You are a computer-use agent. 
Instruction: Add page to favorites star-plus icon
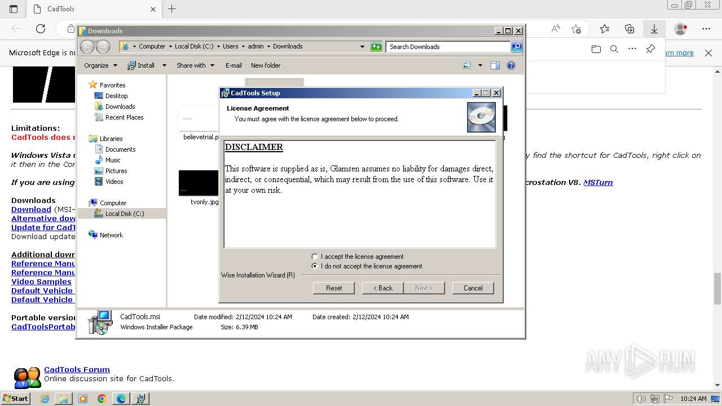coord(576,29)
